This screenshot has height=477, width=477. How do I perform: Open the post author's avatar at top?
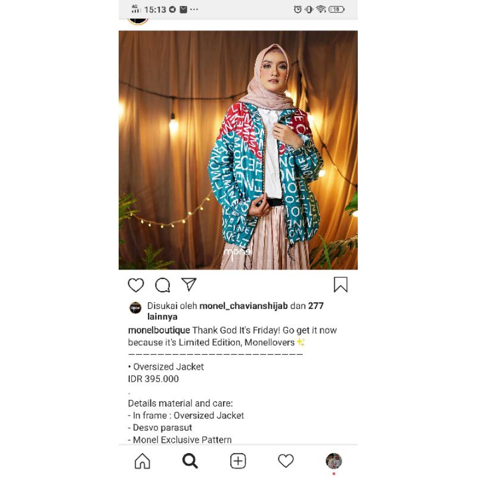[138, 21]
